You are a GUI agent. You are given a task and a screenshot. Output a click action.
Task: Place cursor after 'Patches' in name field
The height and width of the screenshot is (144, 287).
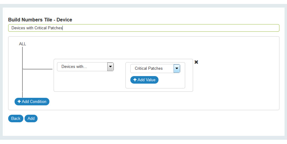coord(62,28)
